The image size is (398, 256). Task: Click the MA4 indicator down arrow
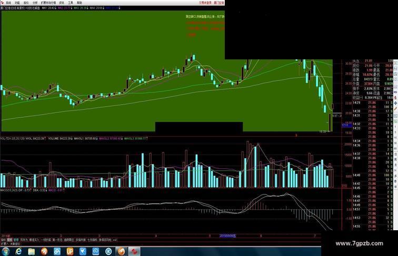(x=104, y=8)
